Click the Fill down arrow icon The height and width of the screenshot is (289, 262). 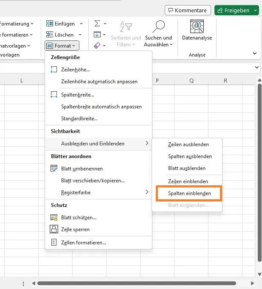(x=97, y=34)
